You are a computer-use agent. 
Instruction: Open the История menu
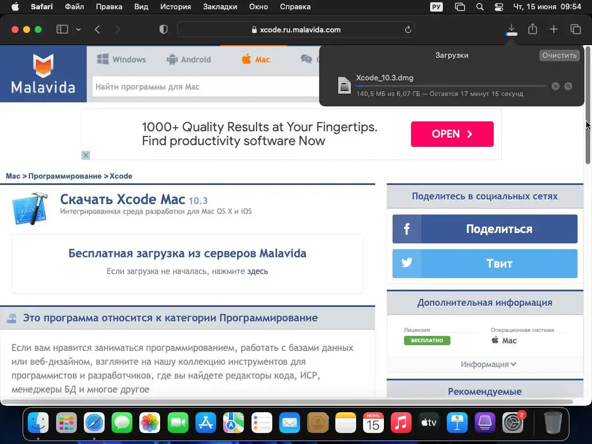pyautogui.click(x=176, y=7)
